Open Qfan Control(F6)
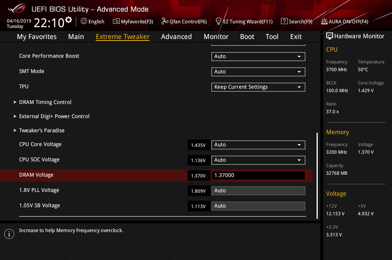 tap(188, 21)
